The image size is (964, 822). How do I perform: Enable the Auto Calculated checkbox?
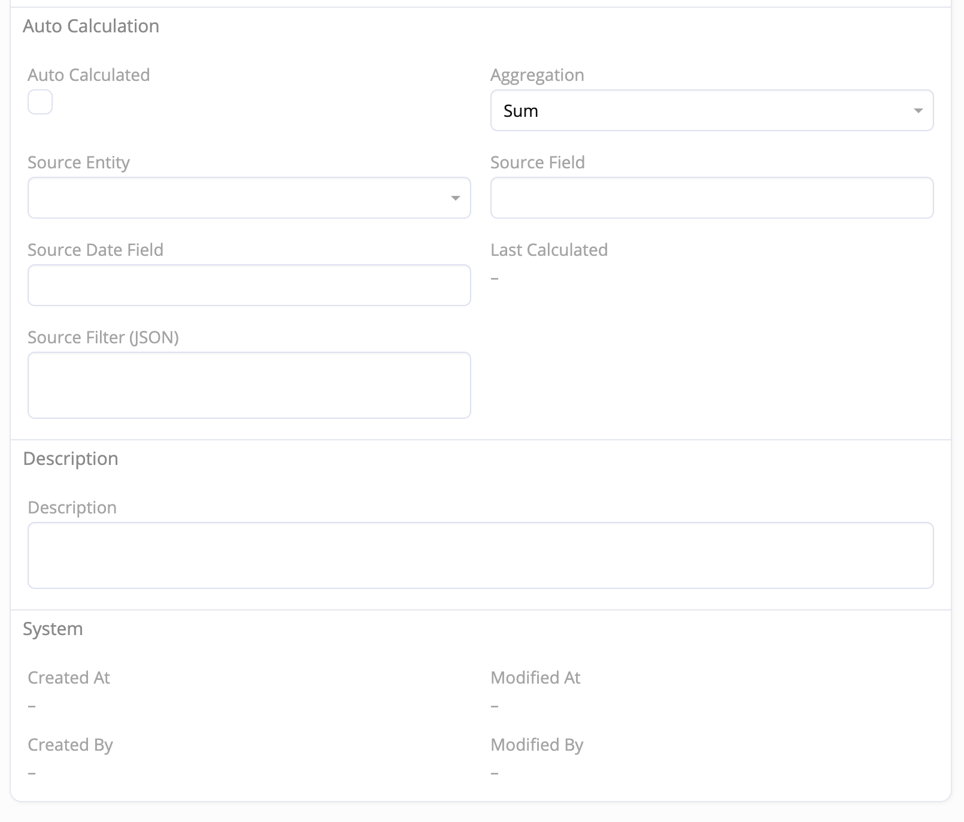(40, 102)
